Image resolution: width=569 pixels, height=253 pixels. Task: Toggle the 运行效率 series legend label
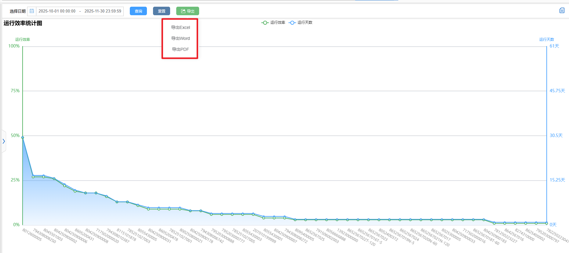tap(278, 23)
